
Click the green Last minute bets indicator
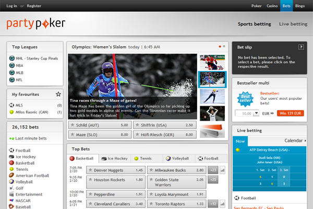[x=11, y=138]
